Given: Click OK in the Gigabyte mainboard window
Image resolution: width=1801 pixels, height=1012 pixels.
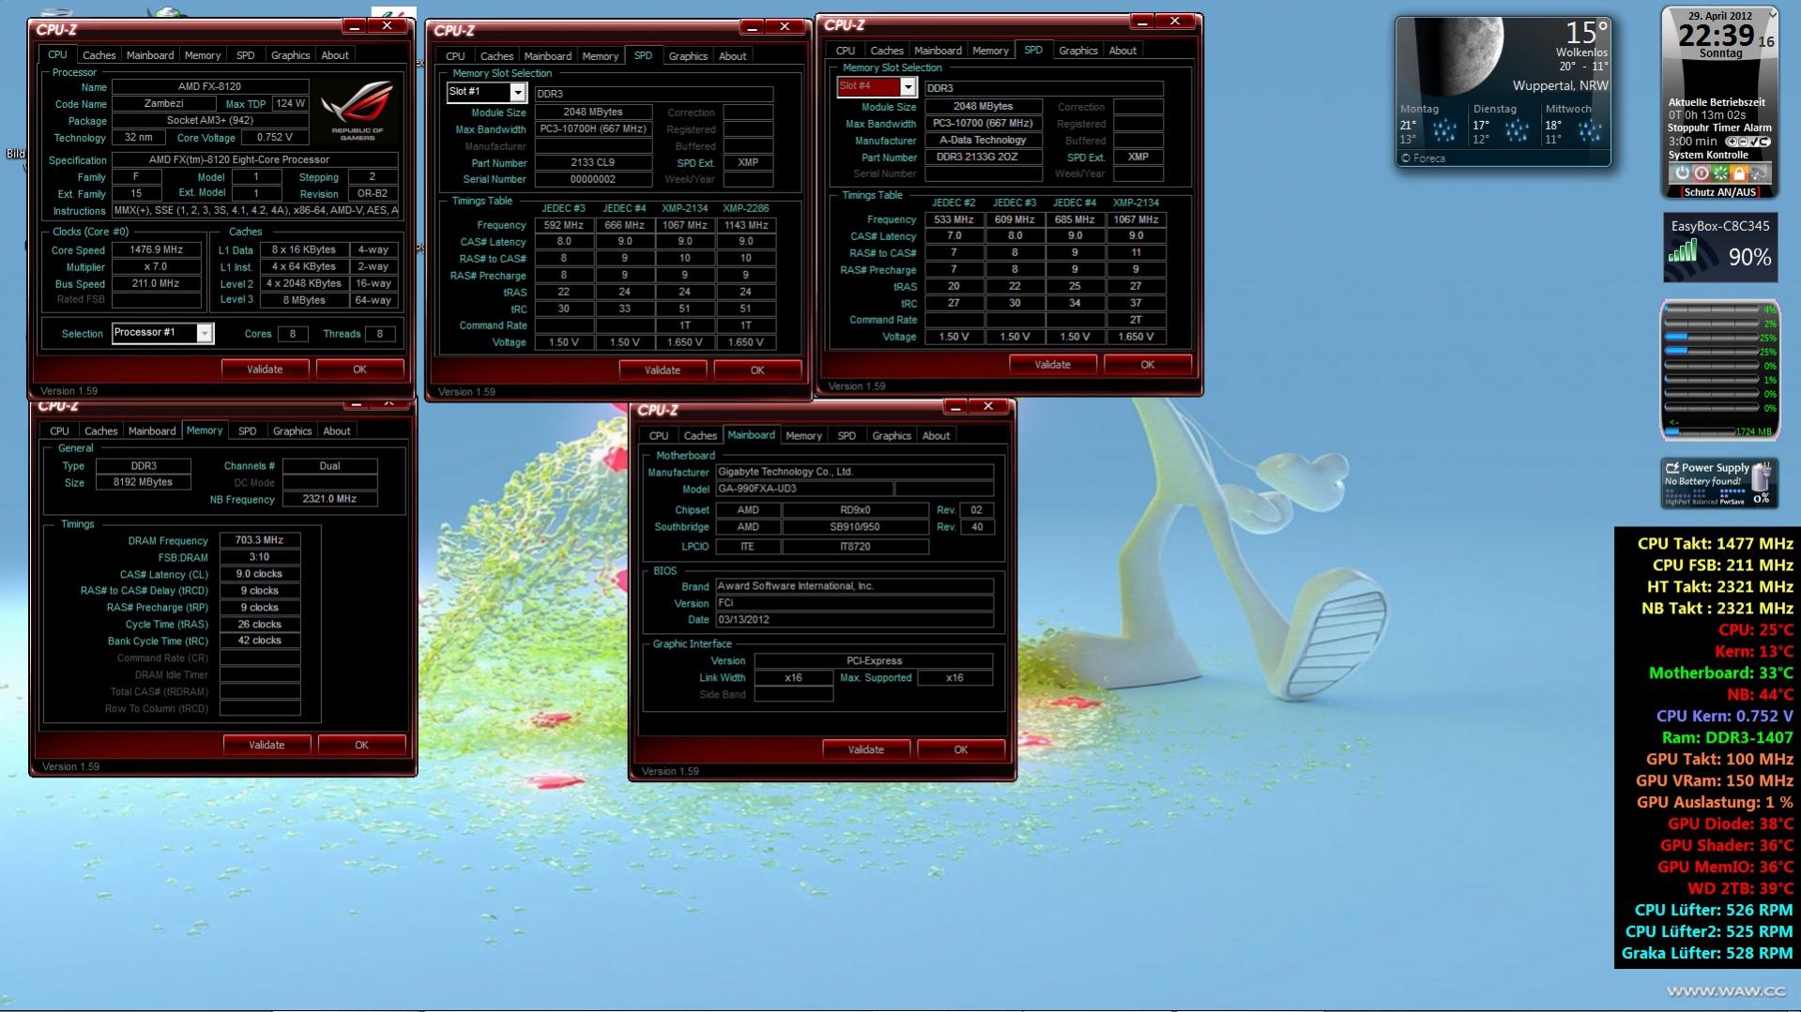Looking at the screenshot, I should [961, 749].
